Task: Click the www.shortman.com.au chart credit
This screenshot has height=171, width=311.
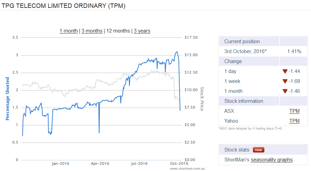Action: [x=187, y=169]
